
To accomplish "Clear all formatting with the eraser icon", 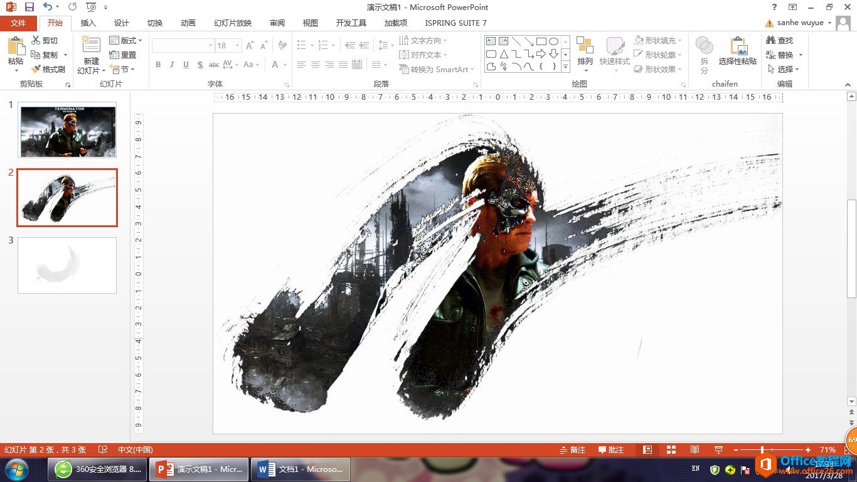I will 283,46.
